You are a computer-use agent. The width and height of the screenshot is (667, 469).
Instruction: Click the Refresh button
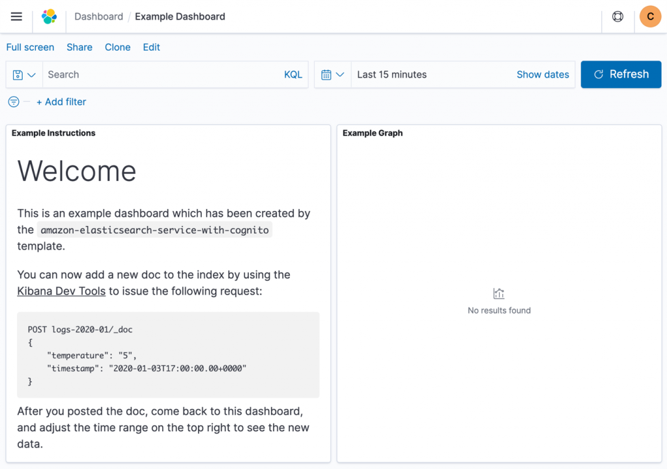tap(620, 74)
